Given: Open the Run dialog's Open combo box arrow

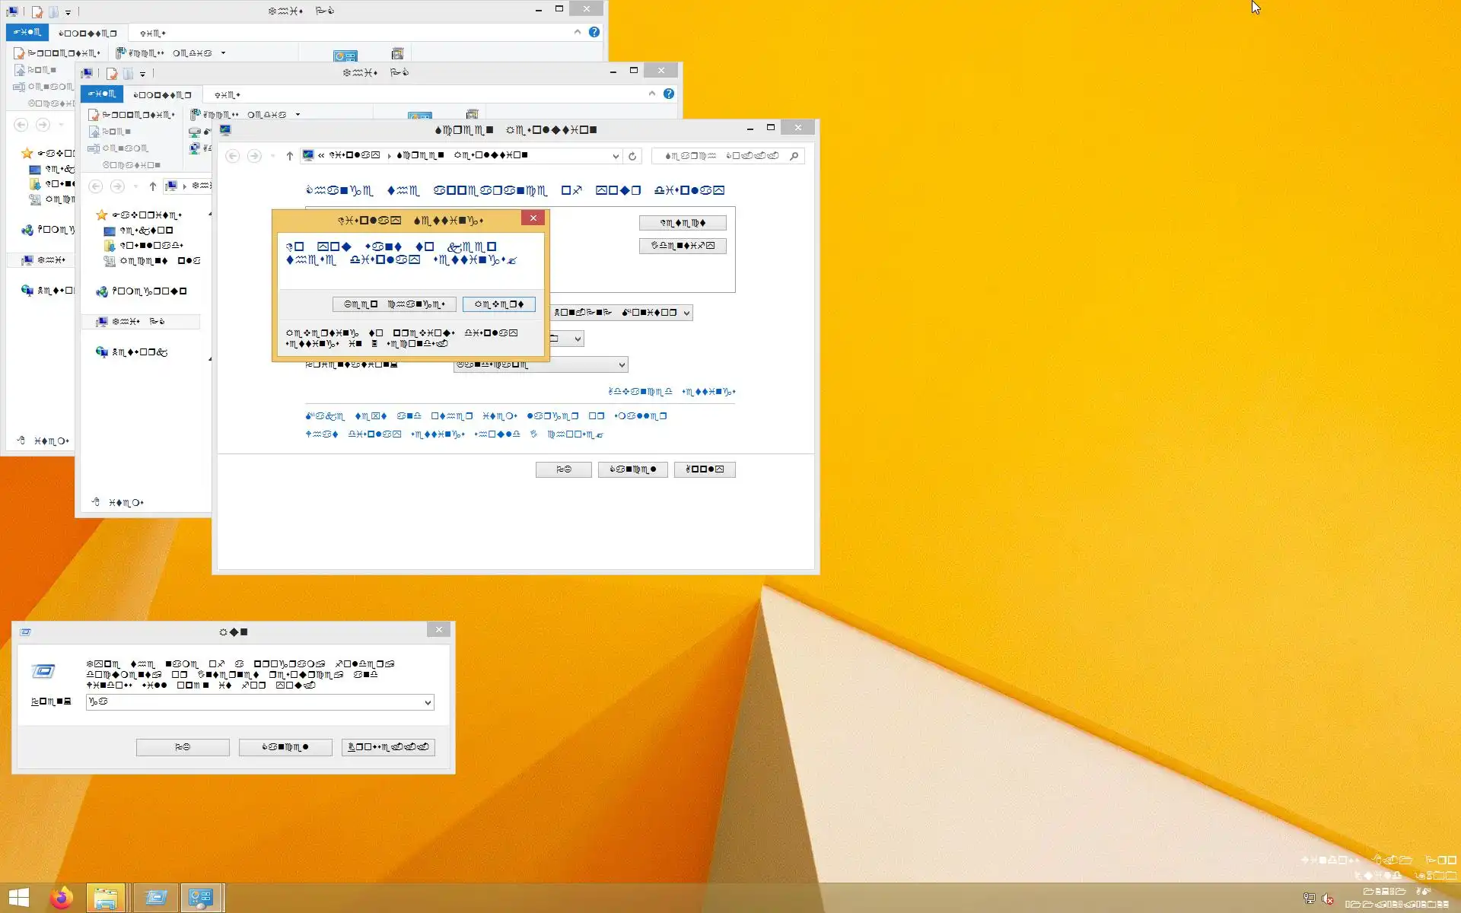Looking at the screenshot, I should (428, 702).
